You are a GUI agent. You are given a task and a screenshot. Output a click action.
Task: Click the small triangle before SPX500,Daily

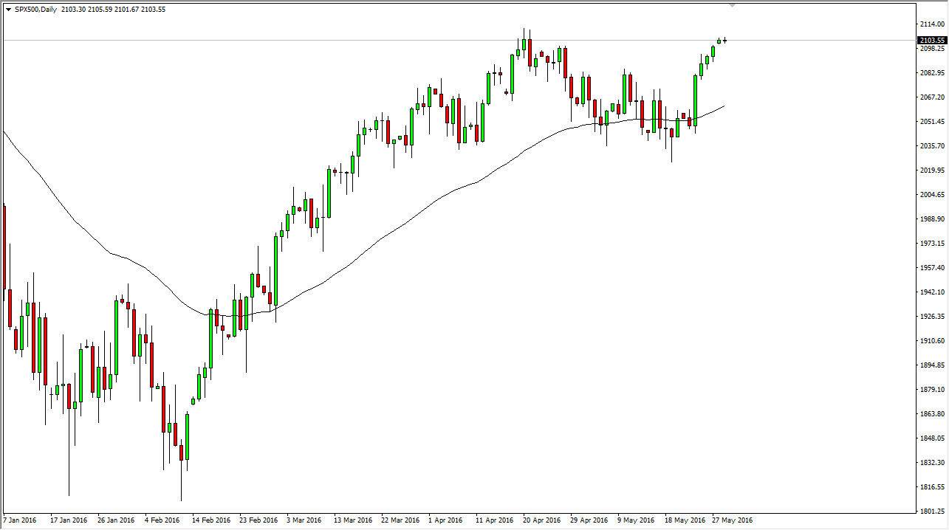8,10
